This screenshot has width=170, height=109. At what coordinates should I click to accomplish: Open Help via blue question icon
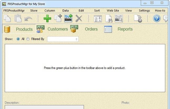click(x=157, y=18)
